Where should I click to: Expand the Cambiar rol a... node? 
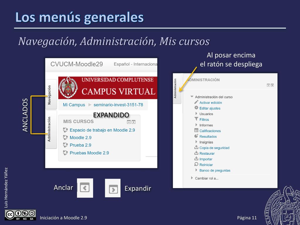(x=192, y=178)
